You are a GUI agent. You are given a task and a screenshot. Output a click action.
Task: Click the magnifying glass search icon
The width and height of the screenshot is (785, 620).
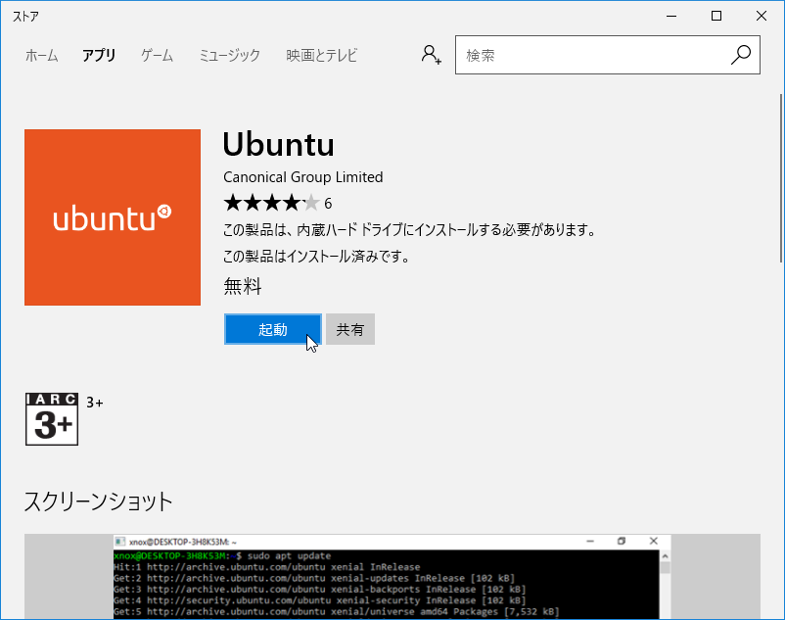click(741, 55)
